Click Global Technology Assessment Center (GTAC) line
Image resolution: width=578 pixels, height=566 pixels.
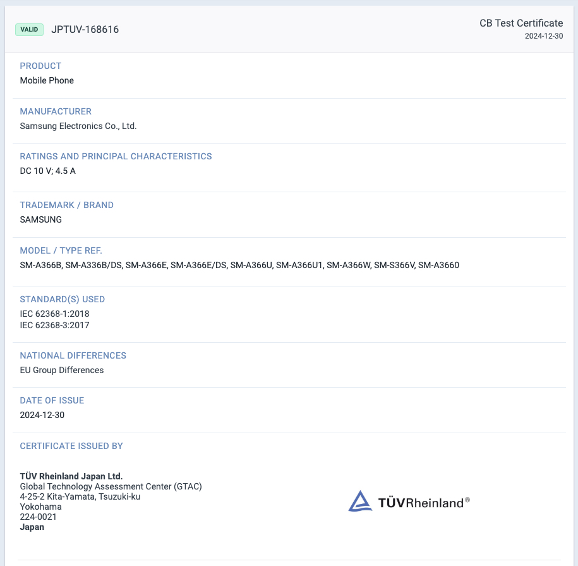pos(111,486)
